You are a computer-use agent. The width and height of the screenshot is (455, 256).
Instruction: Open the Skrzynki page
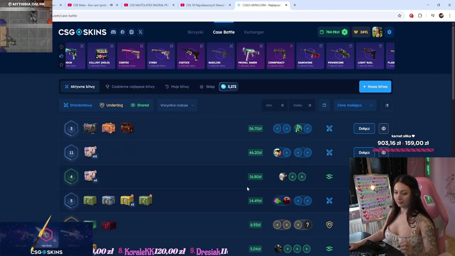196,32
